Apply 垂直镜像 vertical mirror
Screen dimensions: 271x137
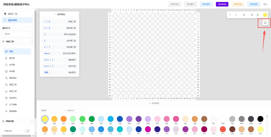(x=17, y=111)
